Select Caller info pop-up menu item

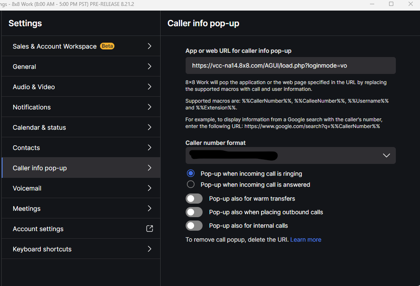pos(81,168)
